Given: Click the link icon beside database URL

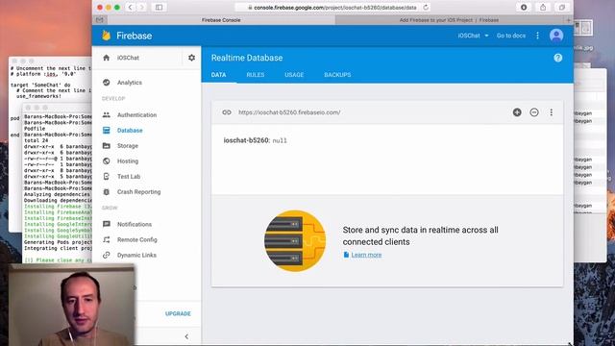Looking at the screenshot, I should coord(227,112).
